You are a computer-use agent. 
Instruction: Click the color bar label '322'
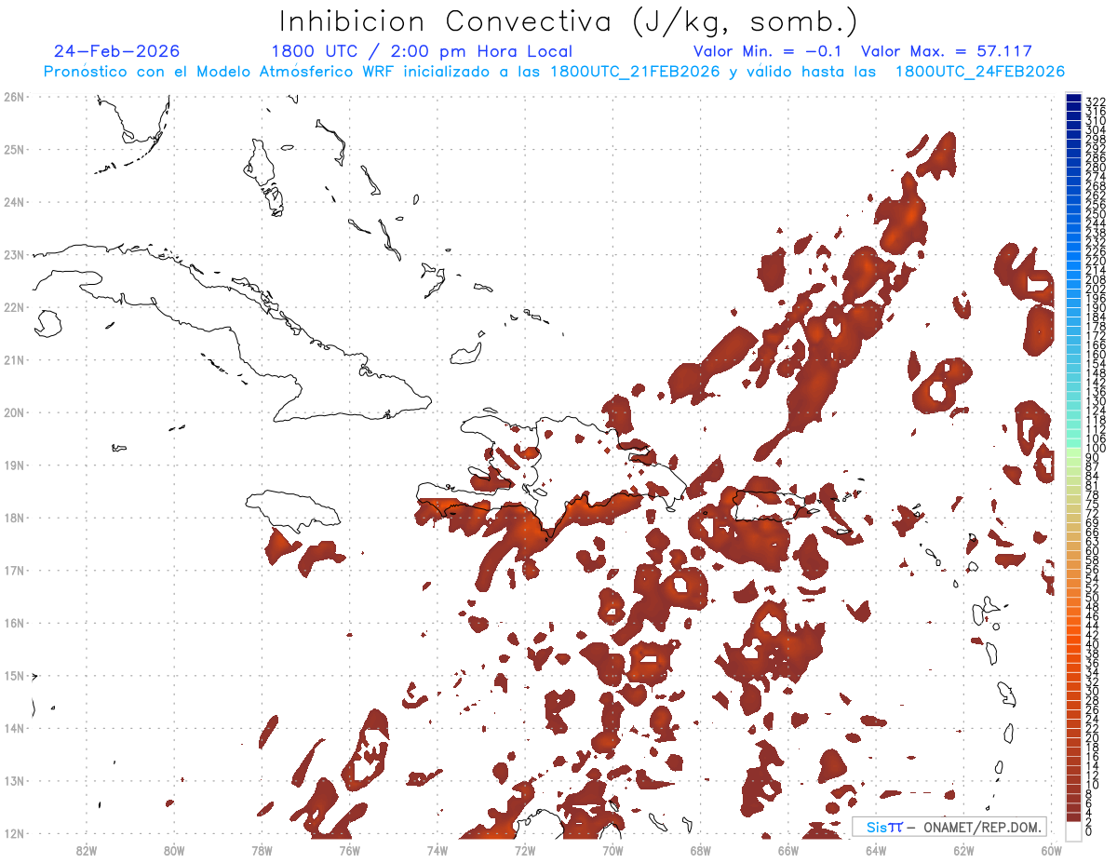click(x=1095, y=101)
